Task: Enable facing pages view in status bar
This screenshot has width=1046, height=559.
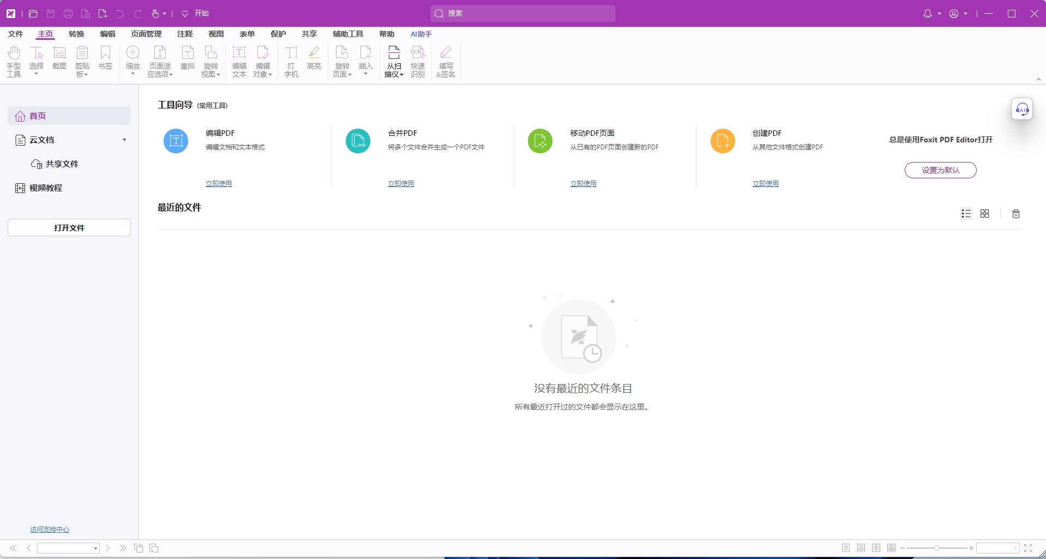Action: (876, 548)
